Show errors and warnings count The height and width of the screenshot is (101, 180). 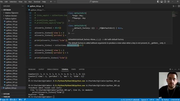13,100
